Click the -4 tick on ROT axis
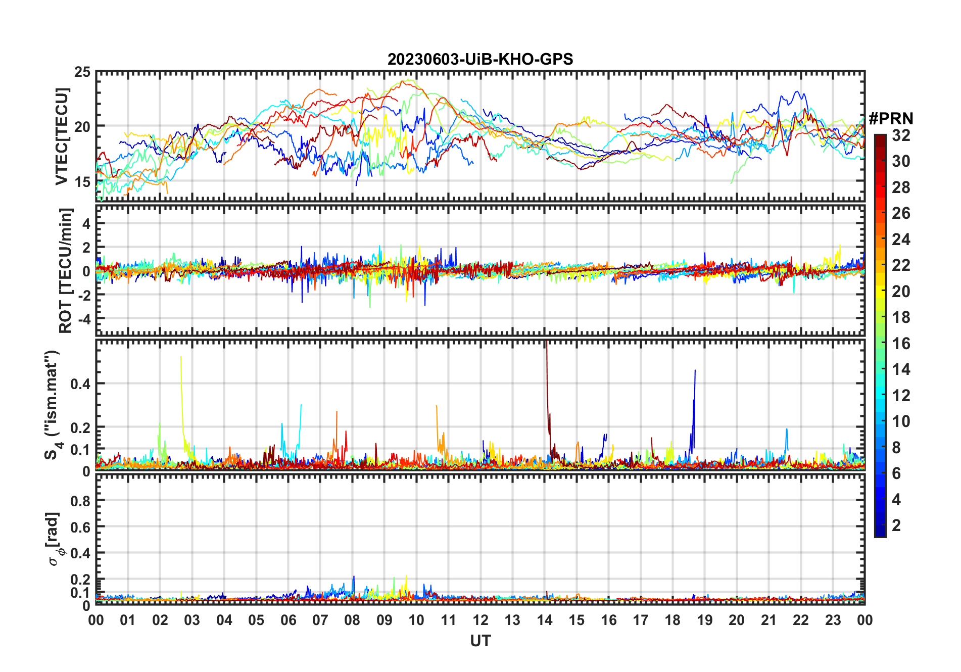Screen dimensions: 961x672 point(84,319)
